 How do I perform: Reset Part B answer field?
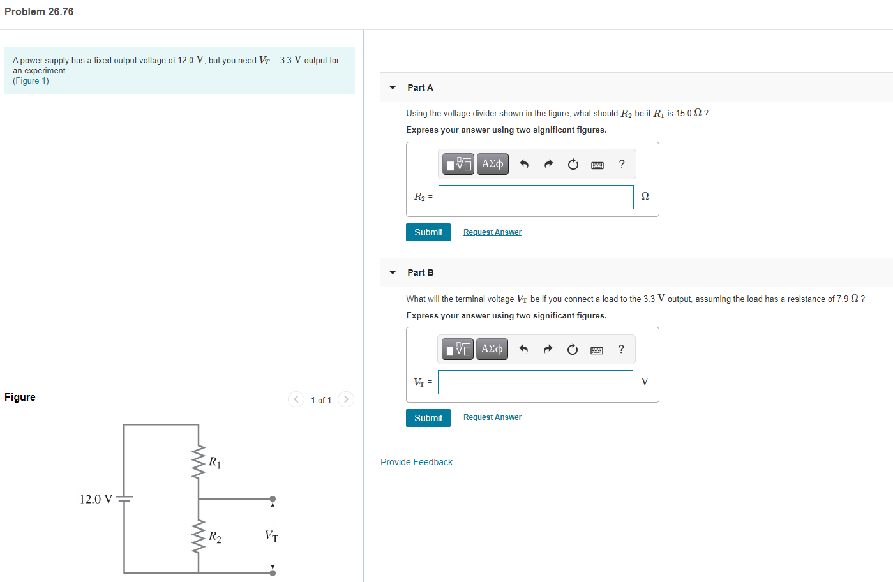point(573,349)
